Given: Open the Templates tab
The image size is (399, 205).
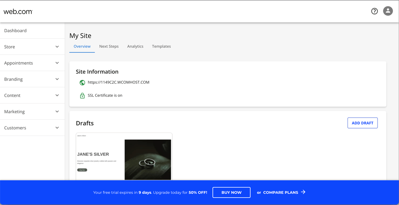Looking at the screenshot, I should pyautogui.click(x=161, y=47).
